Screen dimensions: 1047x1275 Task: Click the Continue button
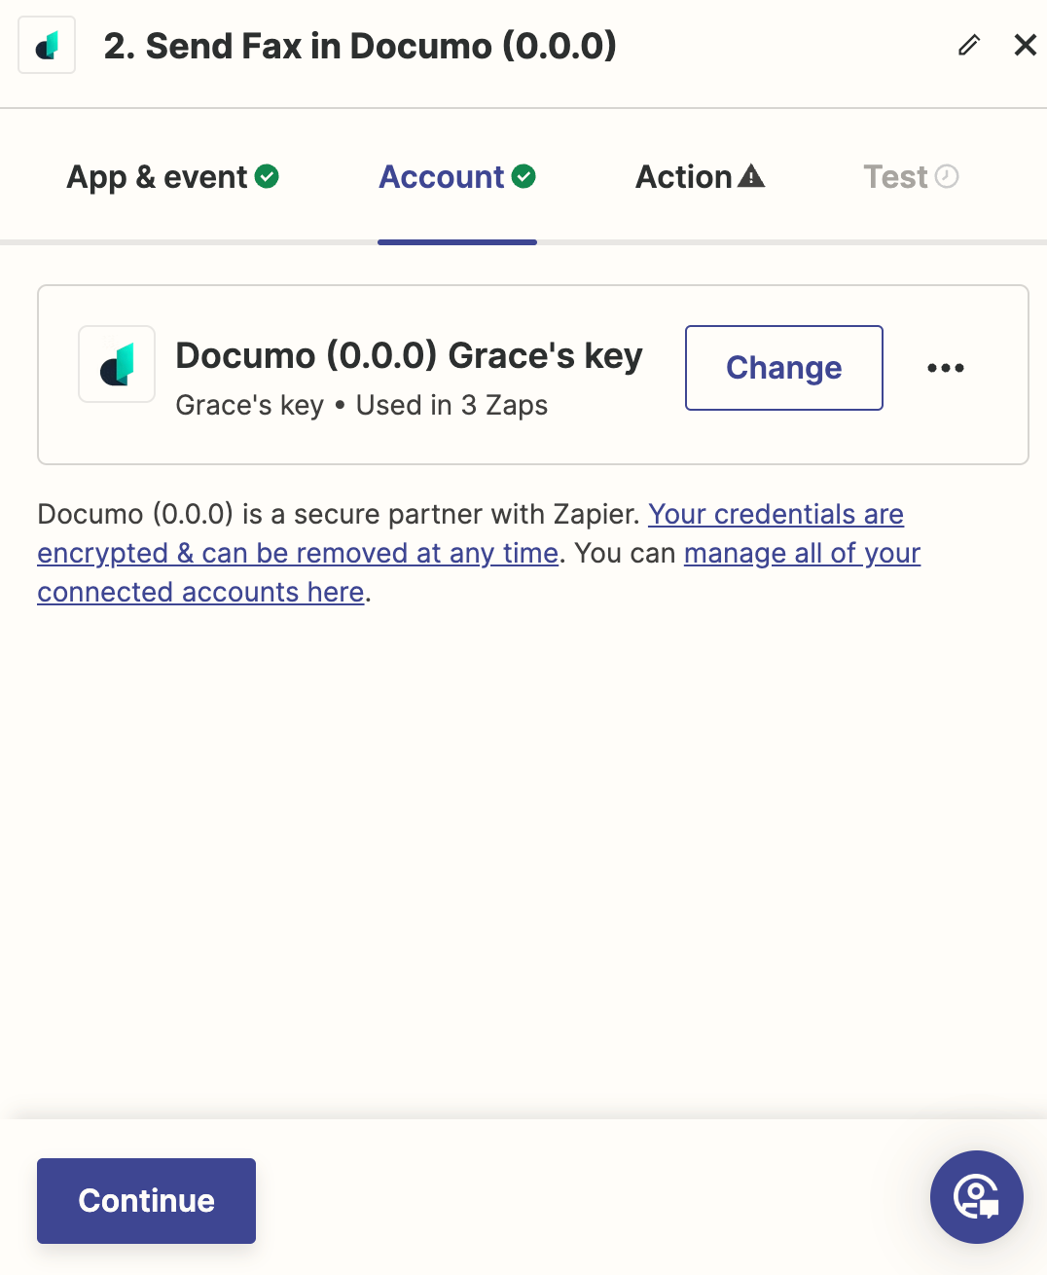(x=146, y=1201)
